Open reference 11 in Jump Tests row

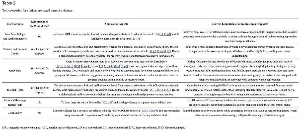[x=61, y=66]
